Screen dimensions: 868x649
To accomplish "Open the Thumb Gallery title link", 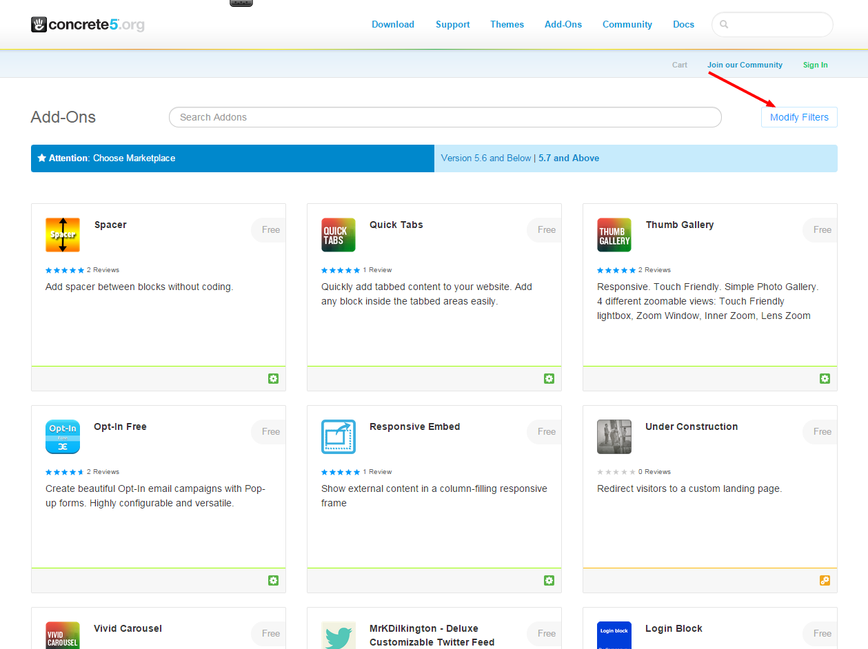I will [680, 225].
